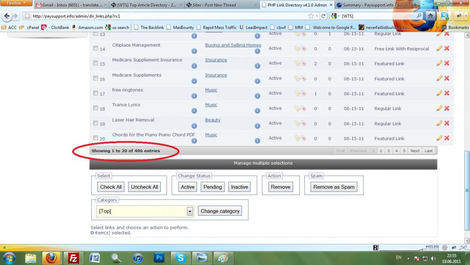
Task: Open the ClickBank bookmark
Action: click(55, 27)
